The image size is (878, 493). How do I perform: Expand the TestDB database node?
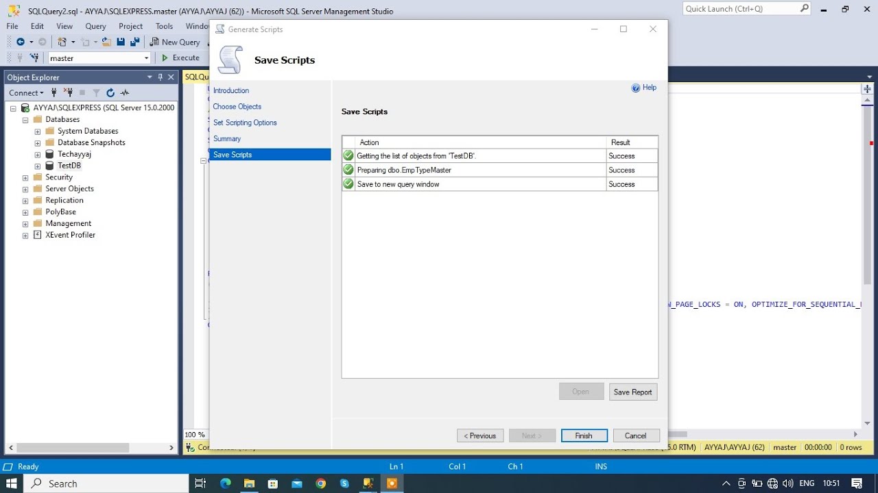coord(38,166)
